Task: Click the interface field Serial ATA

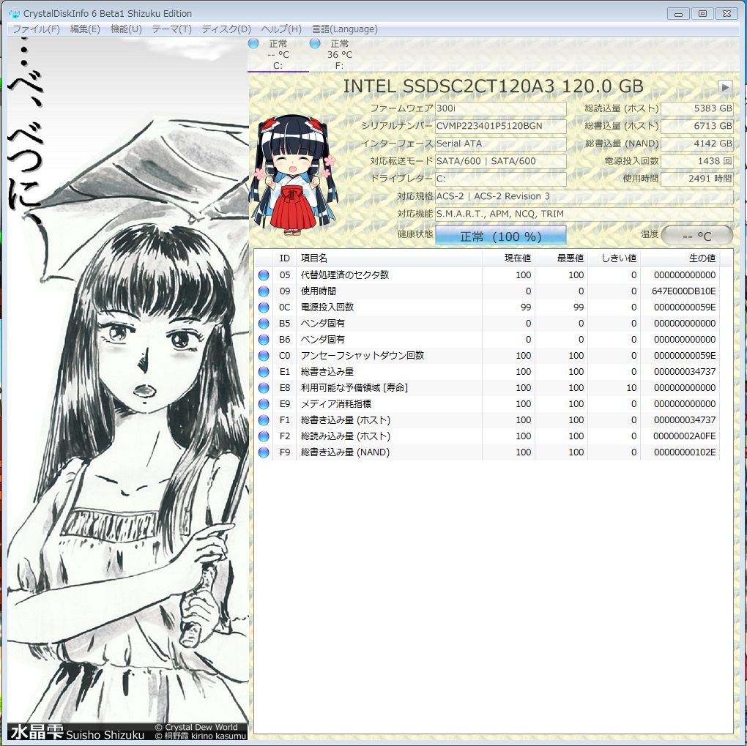Action: coord(500,144)
